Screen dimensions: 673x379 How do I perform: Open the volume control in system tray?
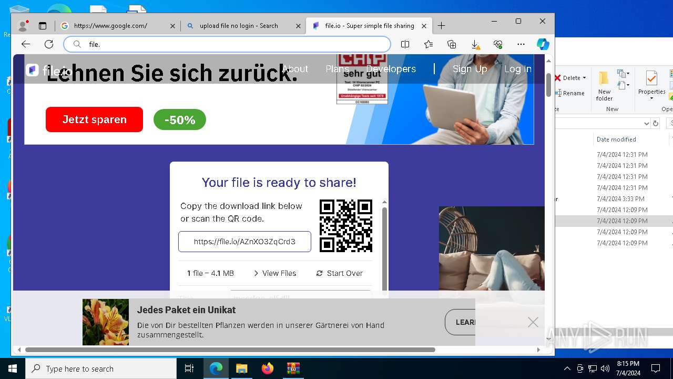(605, 368)
